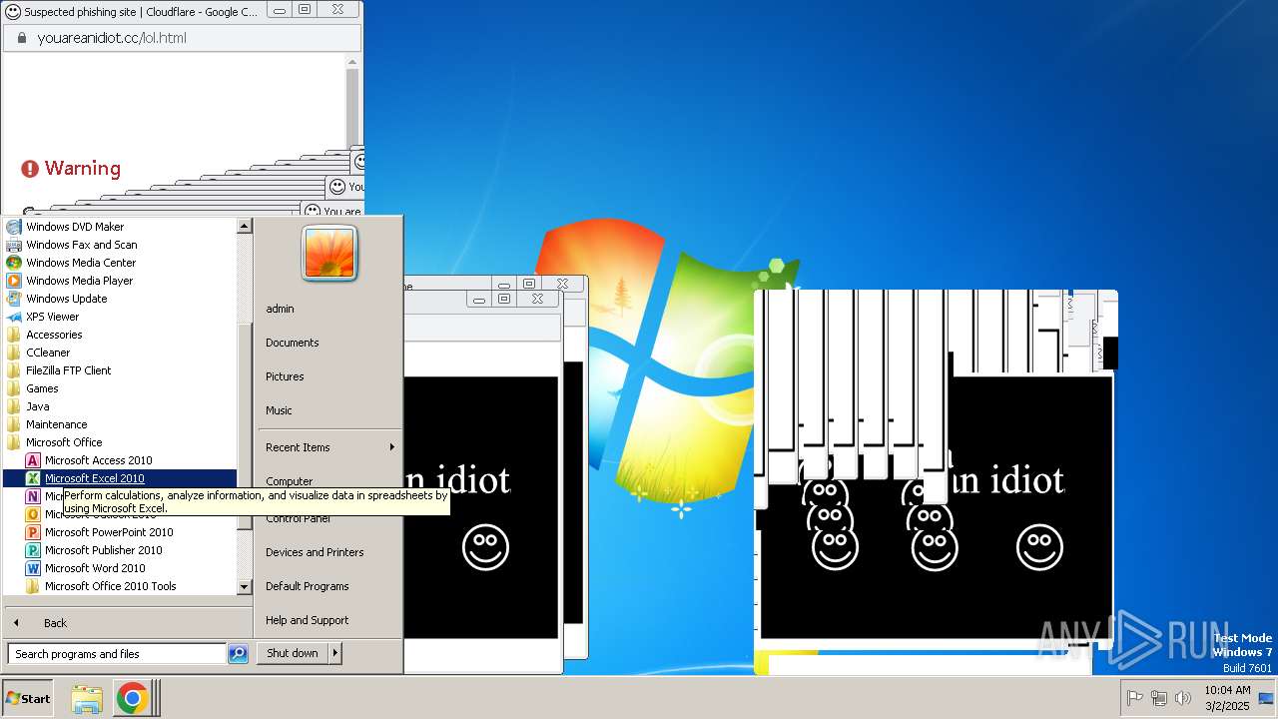Click the user account picture

[329, 253]
